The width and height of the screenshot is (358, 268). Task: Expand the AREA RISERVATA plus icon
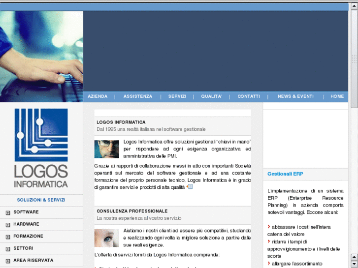click(8, 261)
